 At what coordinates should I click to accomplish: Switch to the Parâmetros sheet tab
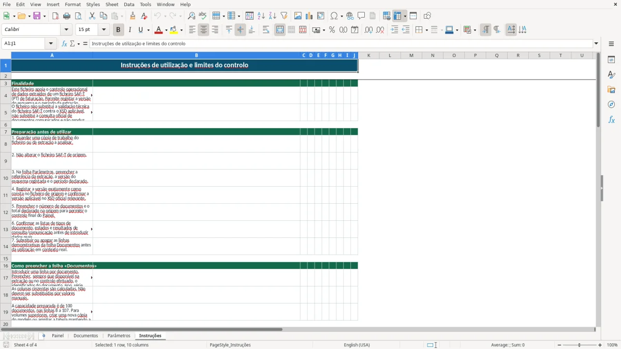click(119, 336)
